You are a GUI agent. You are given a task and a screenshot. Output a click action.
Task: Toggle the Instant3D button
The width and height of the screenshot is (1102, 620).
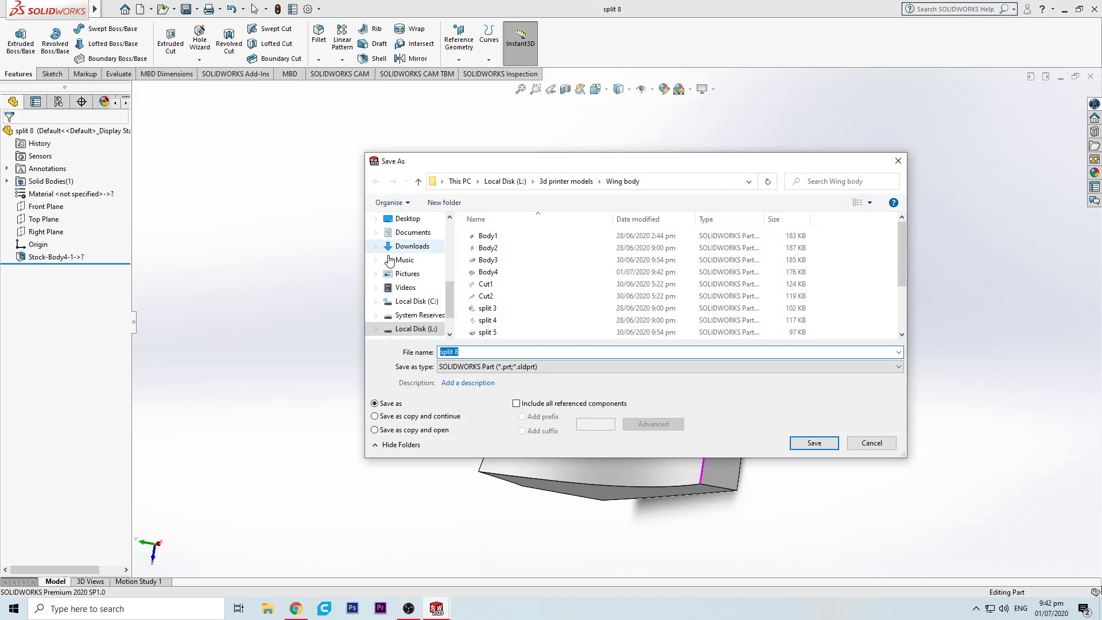[521, 44]
